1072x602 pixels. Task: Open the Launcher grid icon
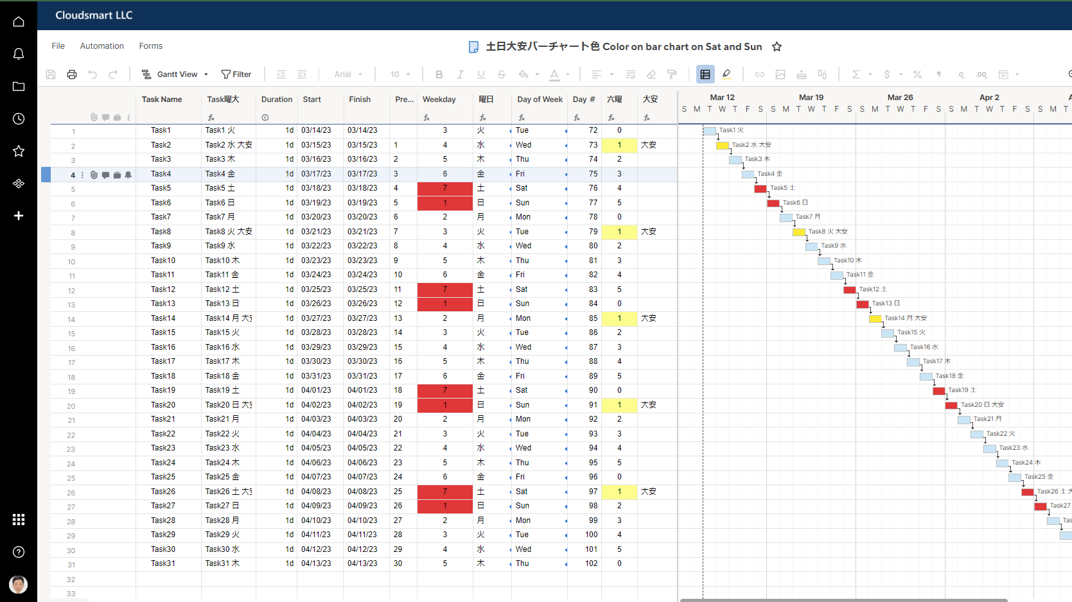[x=19, y=519]
